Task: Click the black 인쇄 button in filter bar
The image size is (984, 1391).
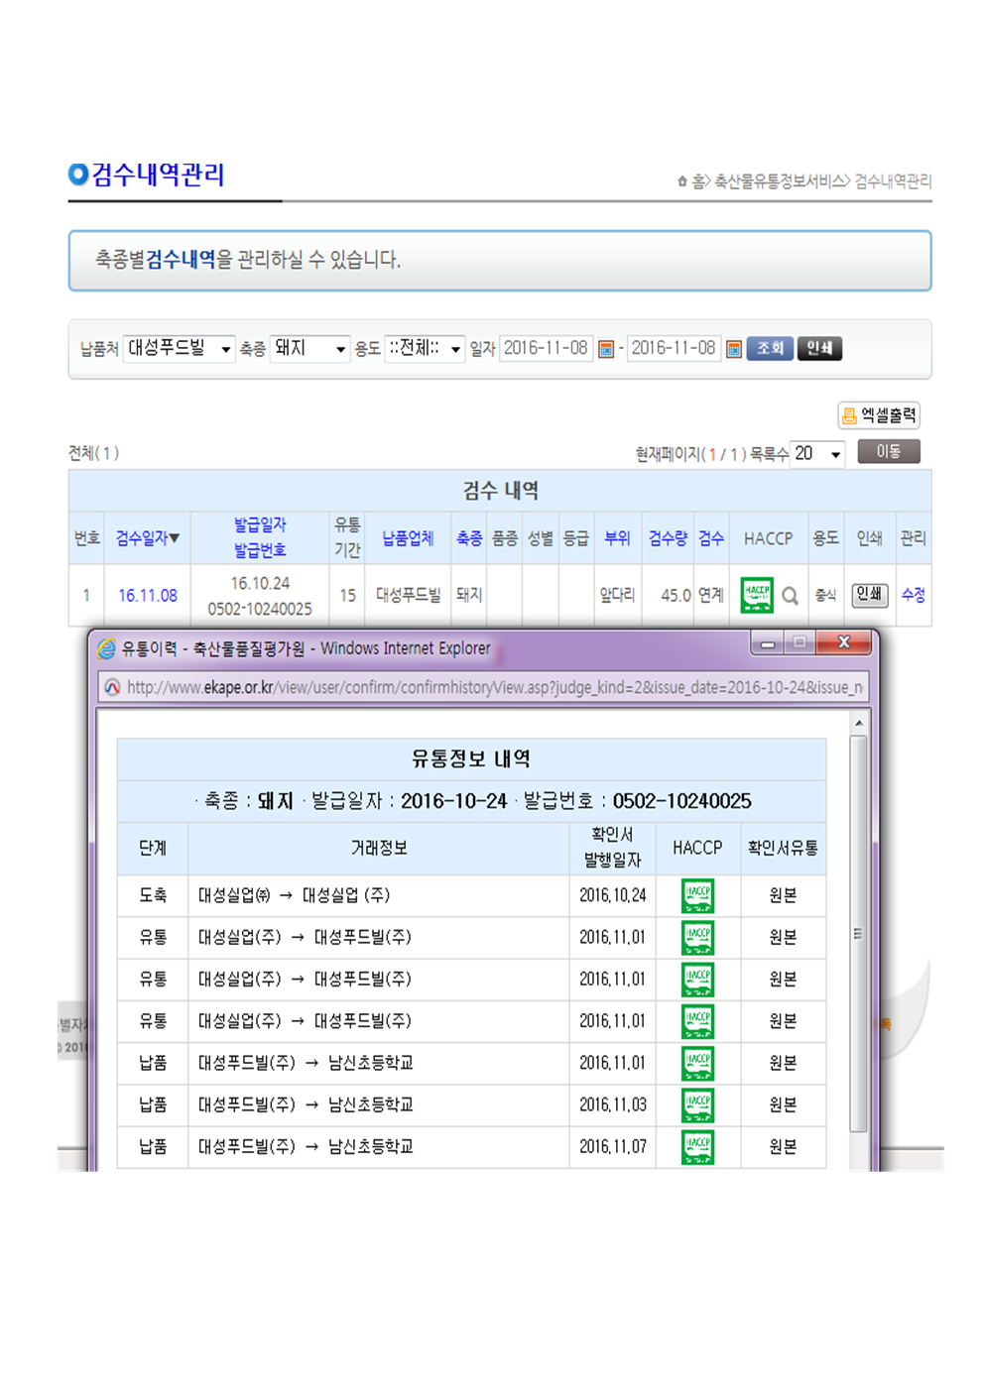Action: tap(819, 348)
